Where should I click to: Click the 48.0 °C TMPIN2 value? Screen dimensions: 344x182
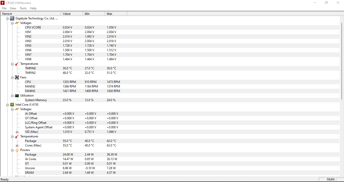(67, 73)
